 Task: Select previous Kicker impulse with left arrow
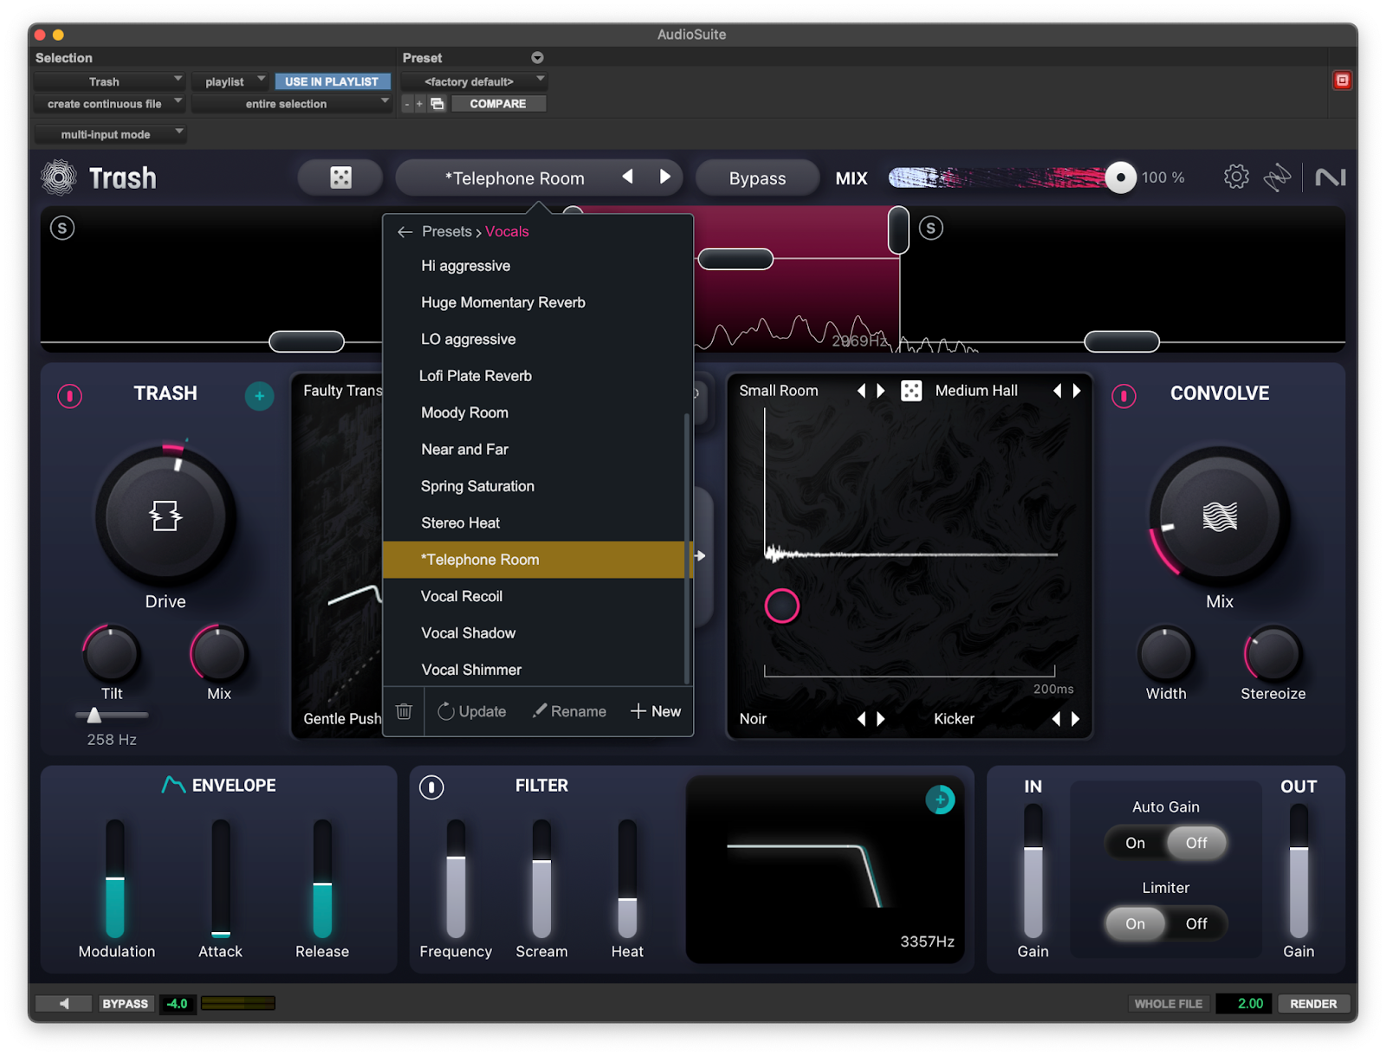(1056, 719)
